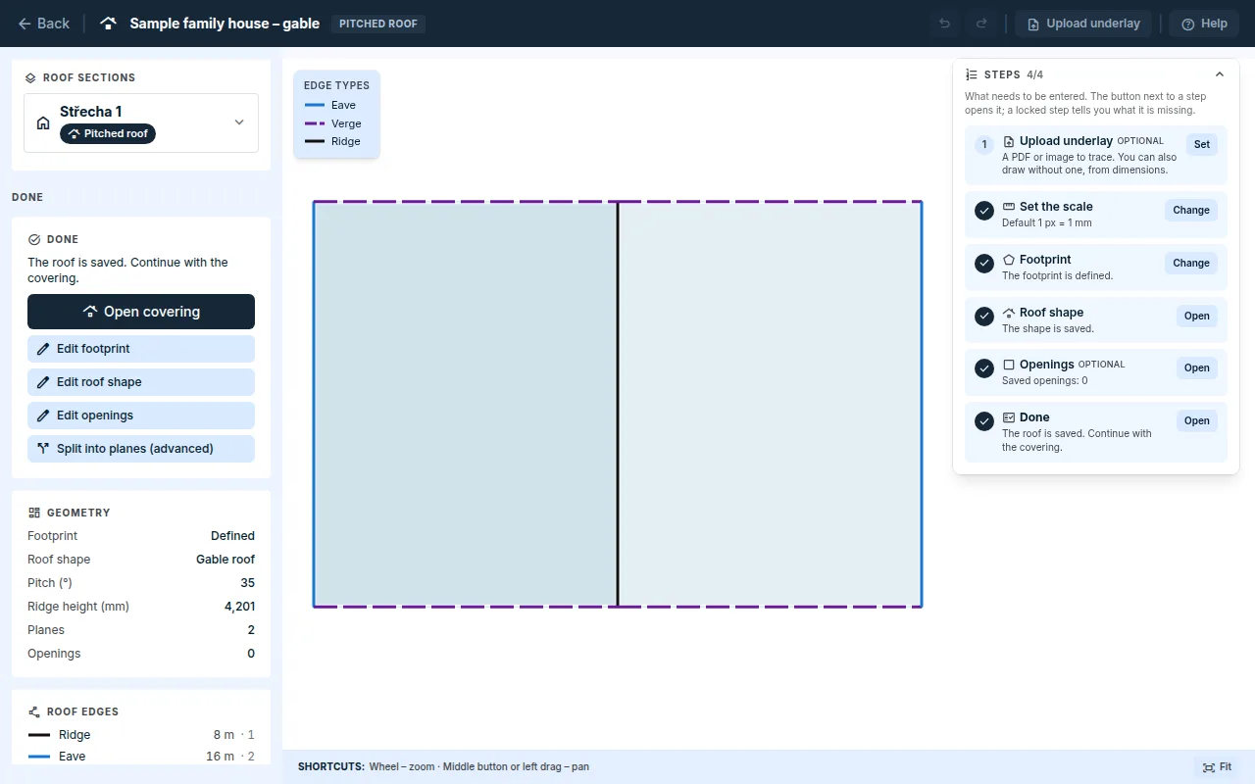Click Open next to Roof shape step
Screen dimensions: 1255x784
click(1197, 316)
